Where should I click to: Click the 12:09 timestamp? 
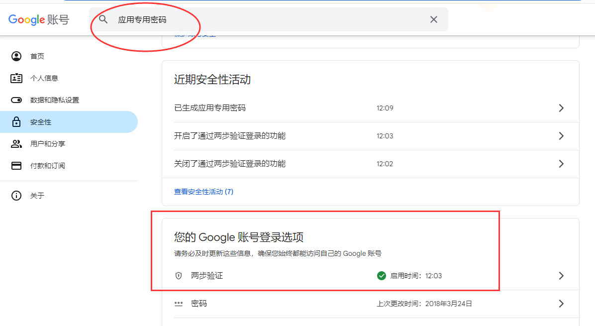pos(385,108)
